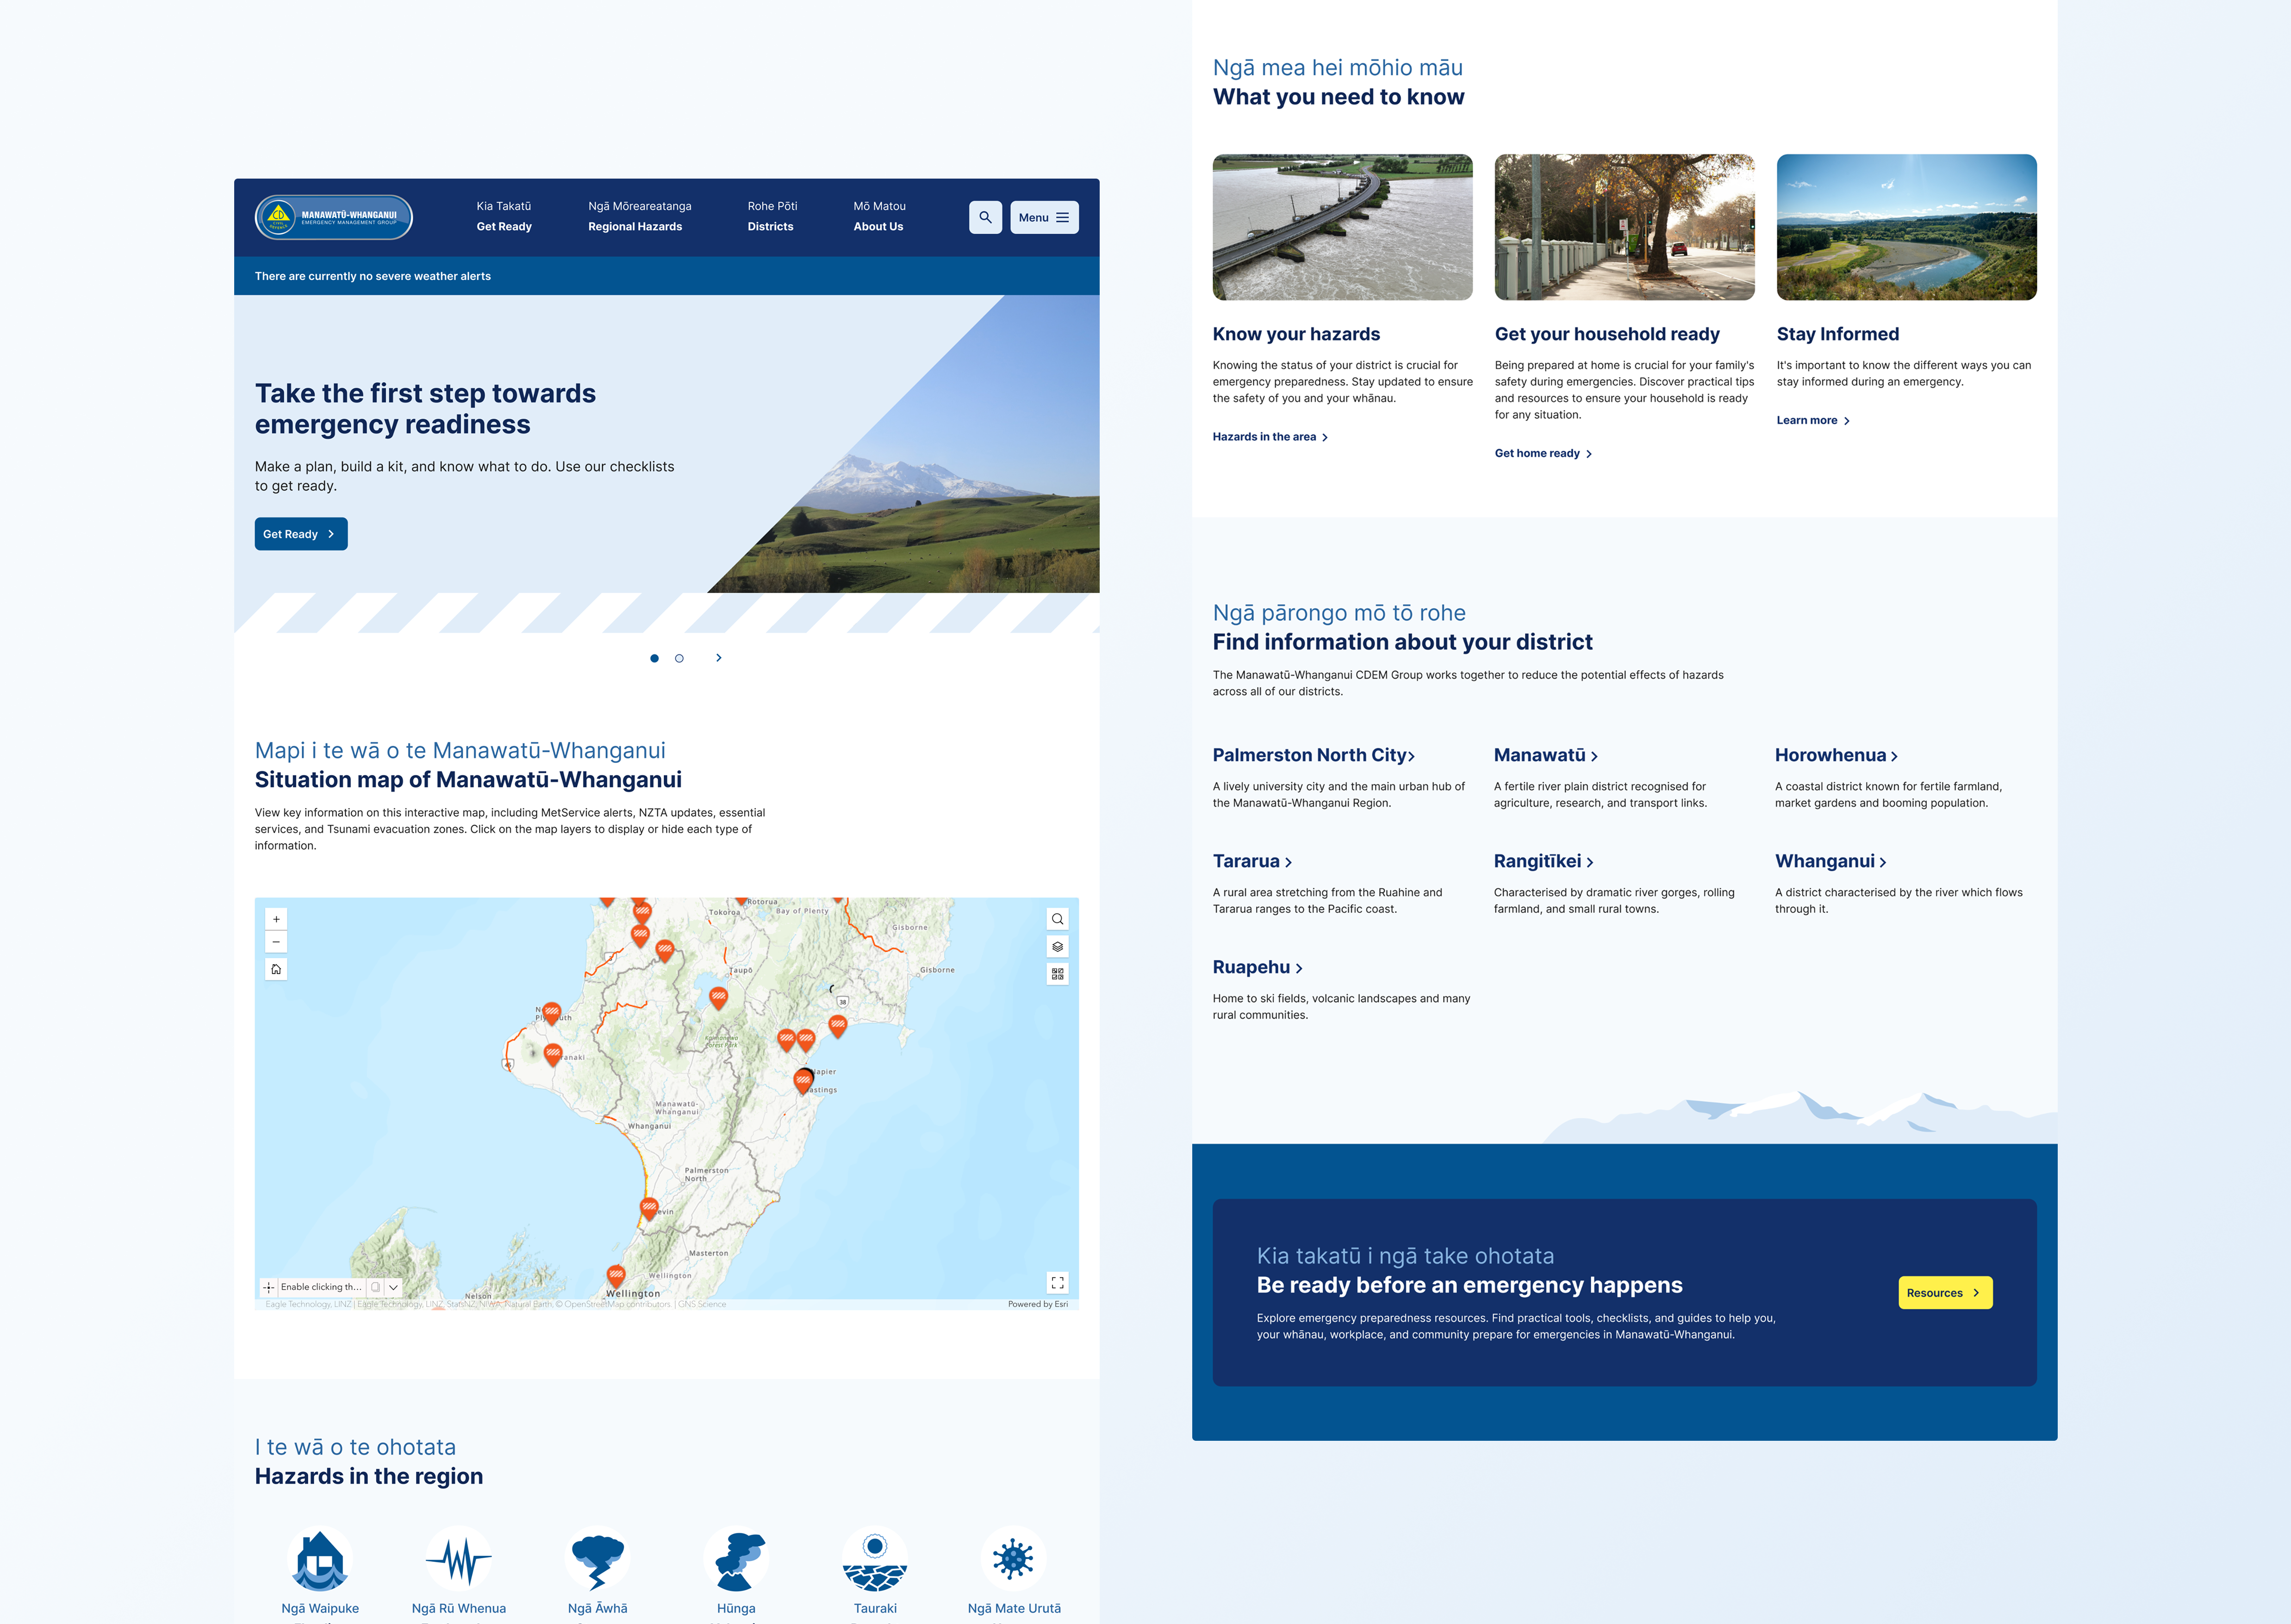Reset map to home extent
The width and height of the screenshot is (2291, 1624).
pyautogui.click(x=276, y=969)
